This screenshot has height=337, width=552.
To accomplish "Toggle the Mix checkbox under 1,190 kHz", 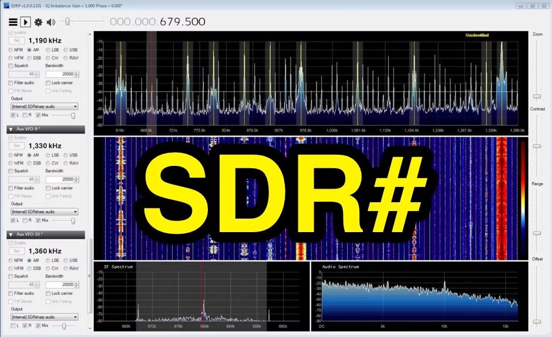I will pos(38,115).
